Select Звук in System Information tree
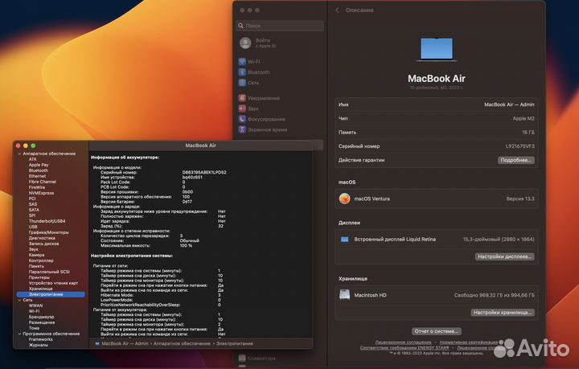This screenshot has width=579, height=369. coord(33,249)
